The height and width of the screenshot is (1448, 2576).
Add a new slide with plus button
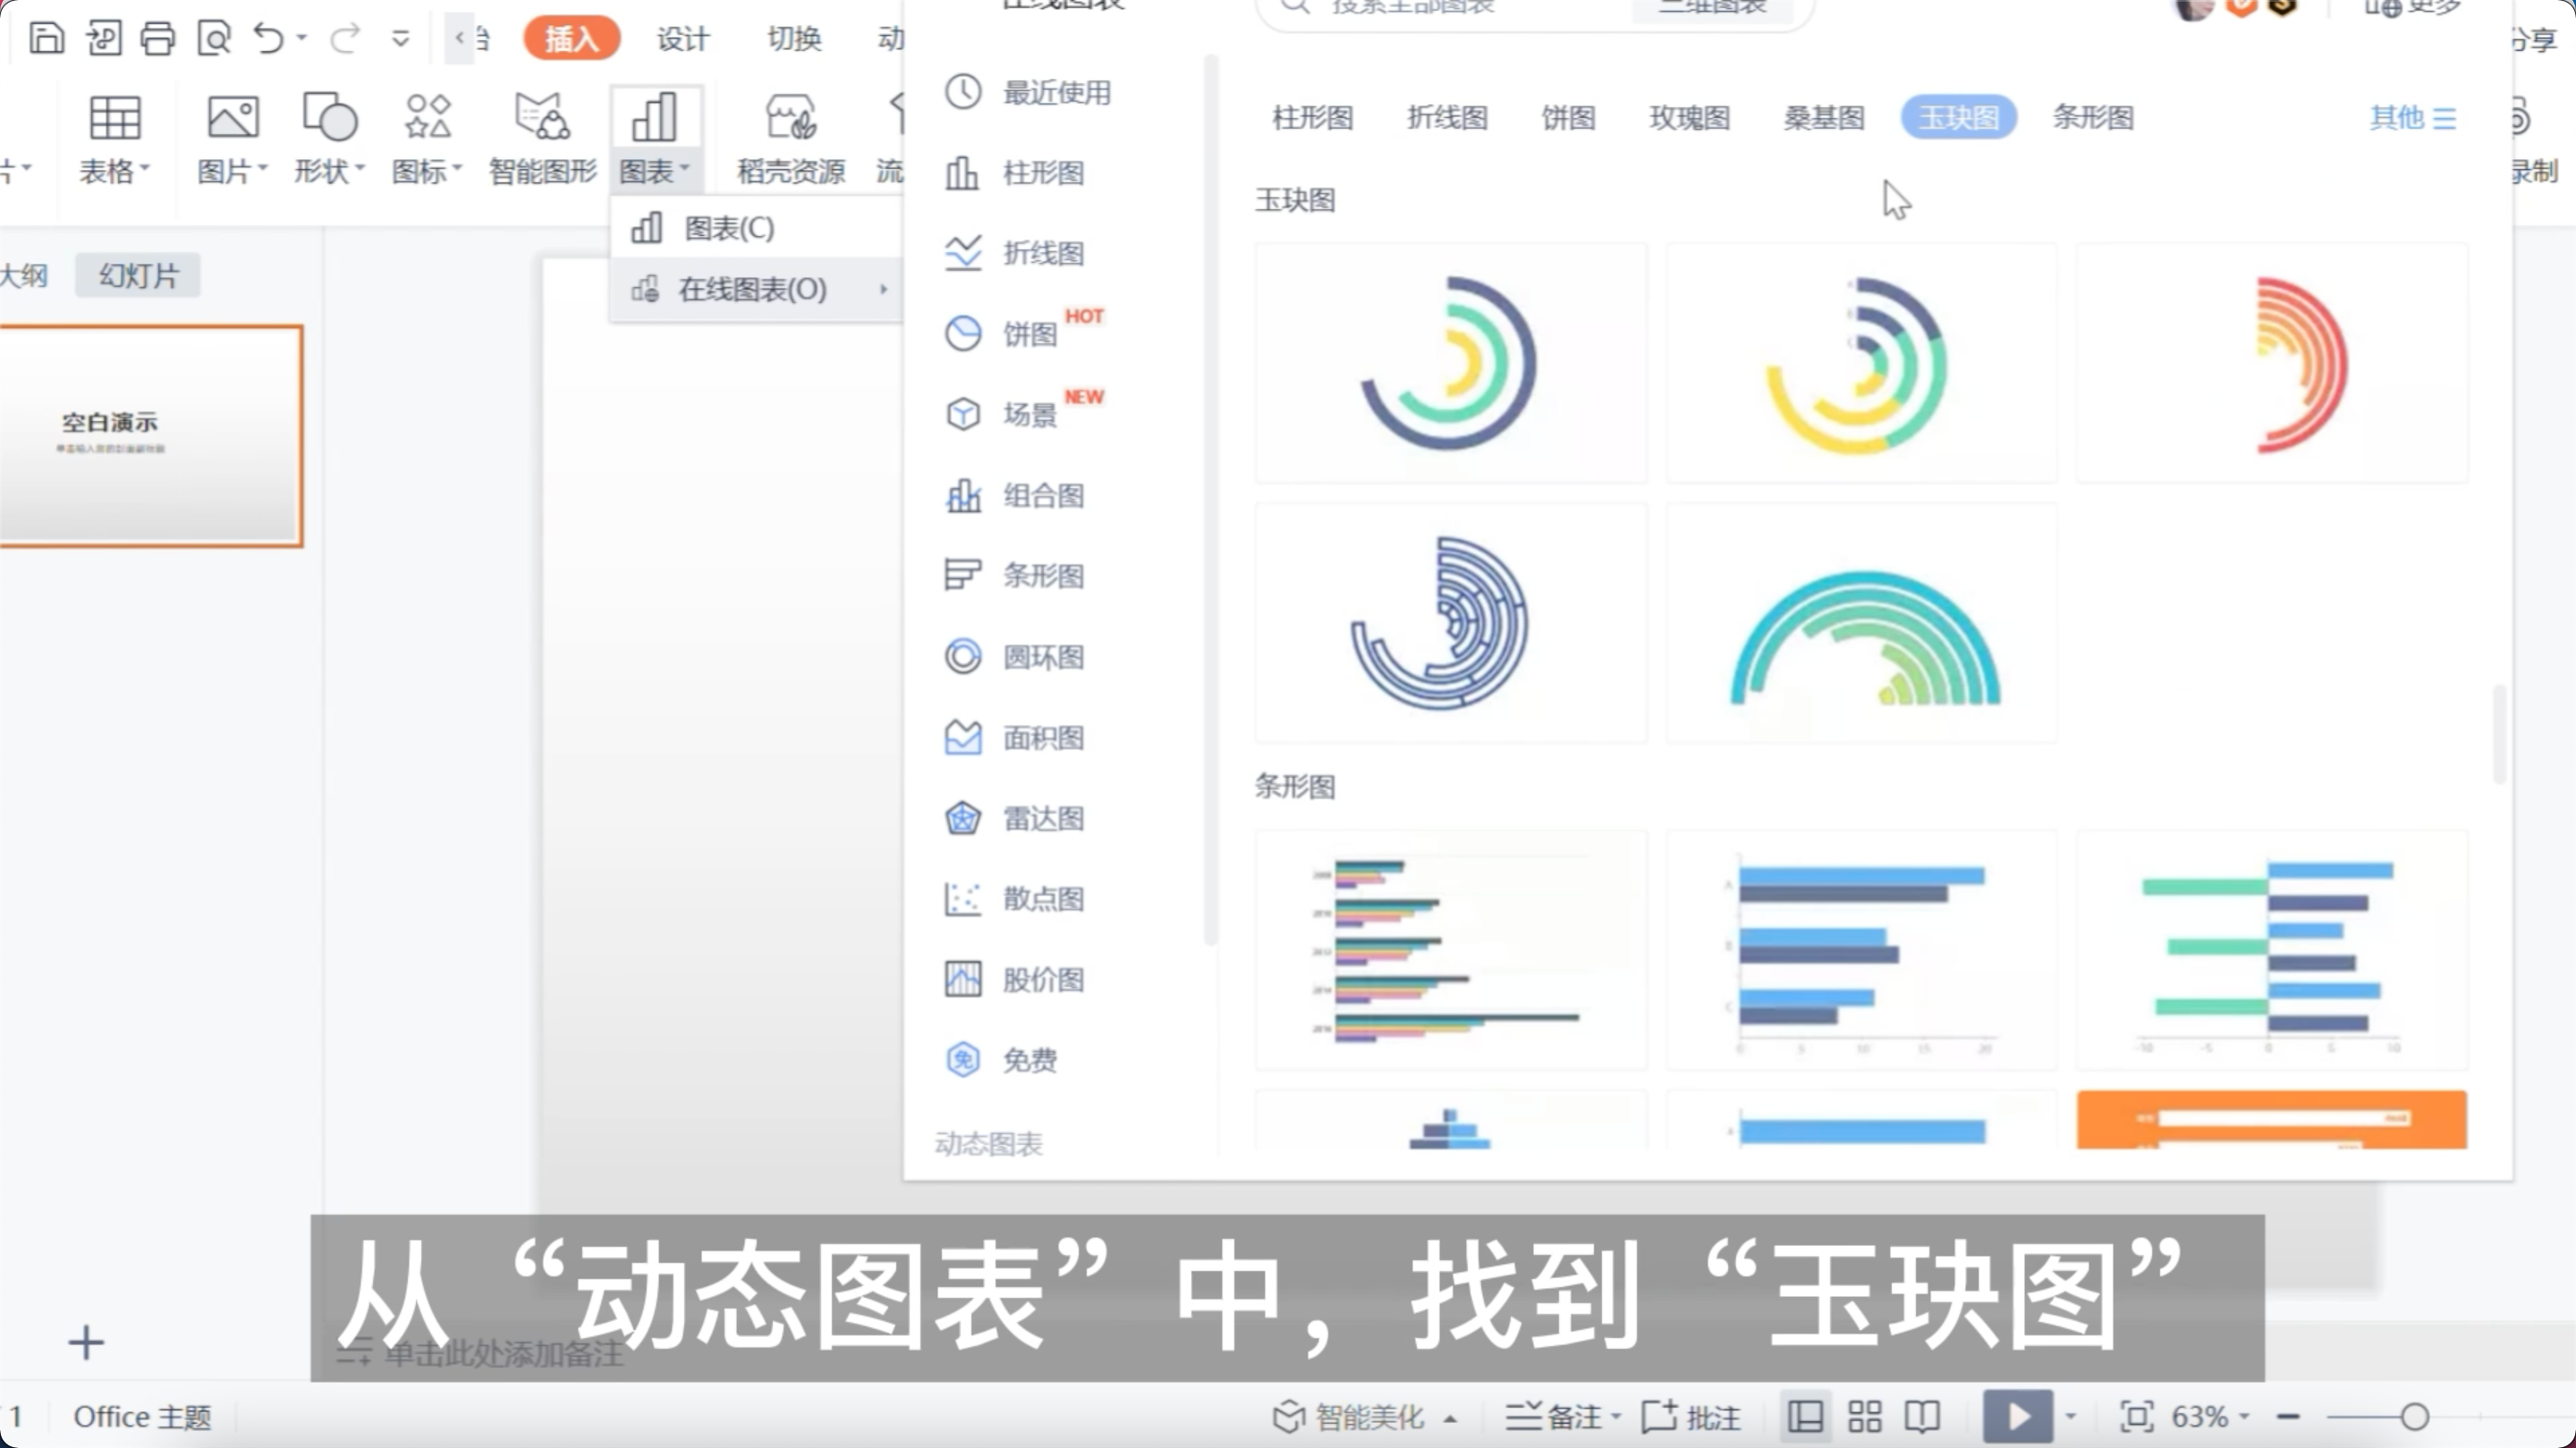[86, 1342]
